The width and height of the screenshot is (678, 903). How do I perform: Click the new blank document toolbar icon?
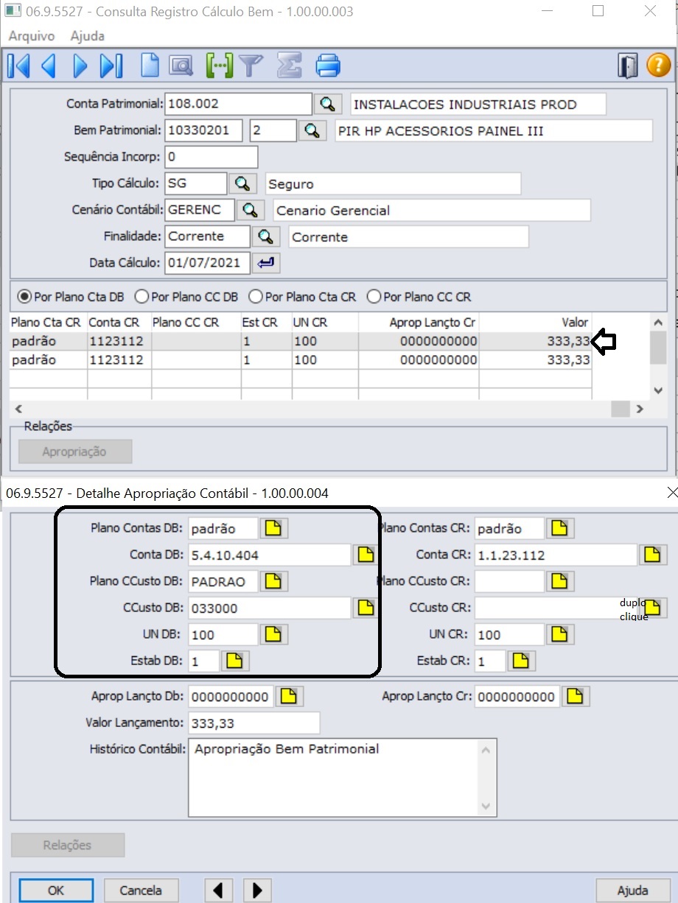click(150, 66)
